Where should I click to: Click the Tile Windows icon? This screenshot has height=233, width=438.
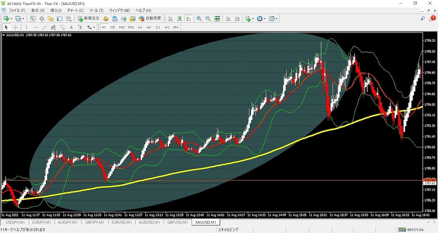click(x=217, y=19)
